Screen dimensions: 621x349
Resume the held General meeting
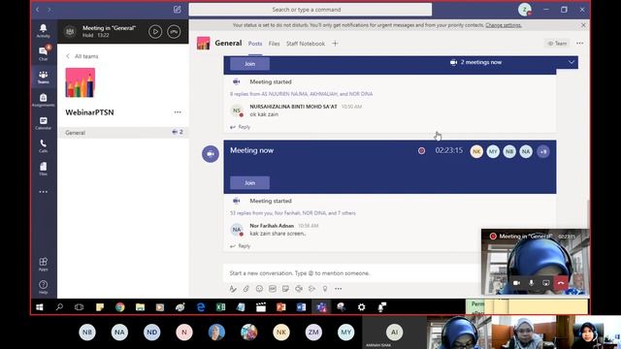(155, 32)
